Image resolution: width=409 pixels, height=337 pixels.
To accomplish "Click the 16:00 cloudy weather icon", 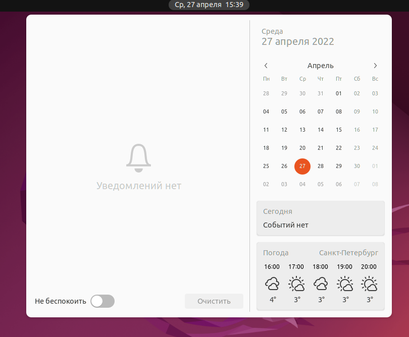I will [272, 284].
